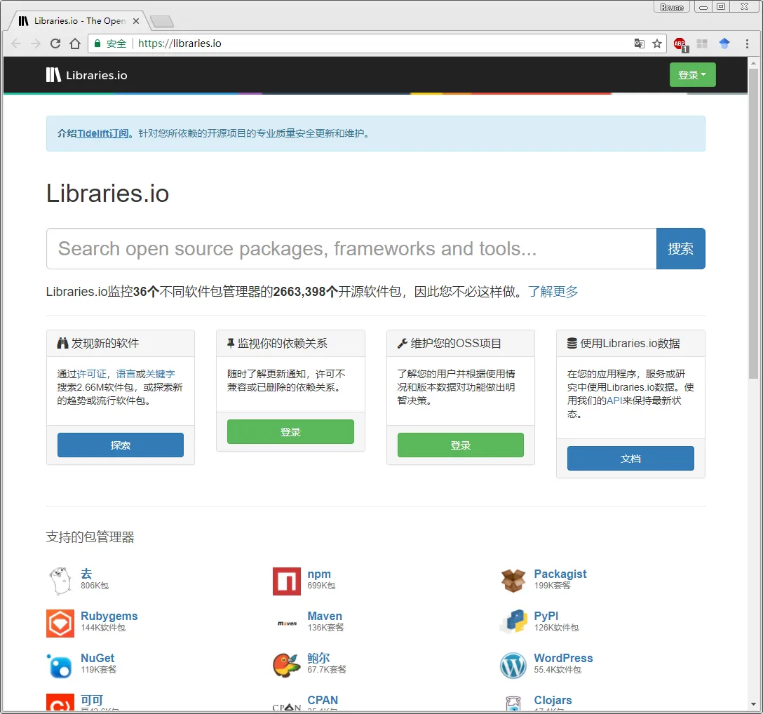This screenshot has height=714, width=763.
Task: Open the PyPI package manager link
Action: [x=546, y=617]
